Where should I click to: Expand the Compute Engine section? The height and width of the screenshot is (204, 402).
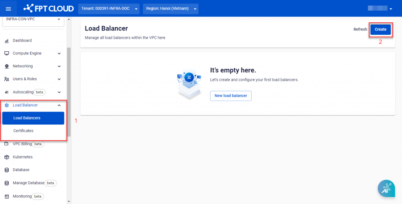(x=59, y=54)
